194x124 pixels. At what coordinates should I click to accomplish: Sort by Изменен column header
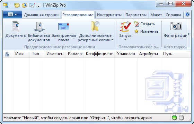tap(55, 54)
